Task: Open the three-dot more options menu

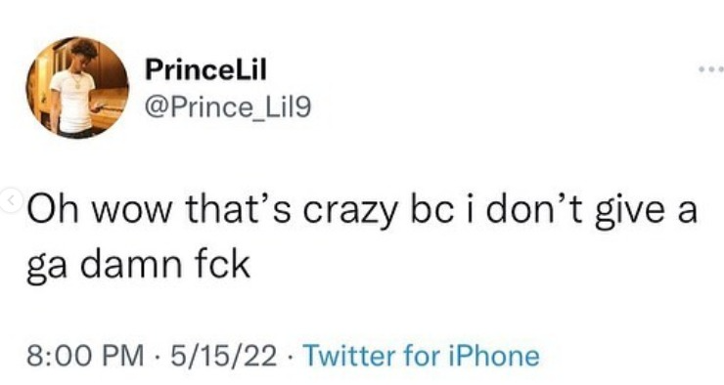Action: click(x=711, y=69)
